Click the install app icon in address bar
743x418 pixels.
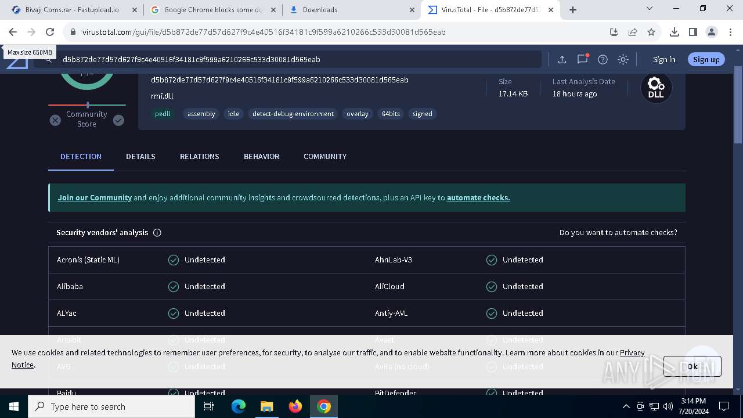click(x=614, y=32)
